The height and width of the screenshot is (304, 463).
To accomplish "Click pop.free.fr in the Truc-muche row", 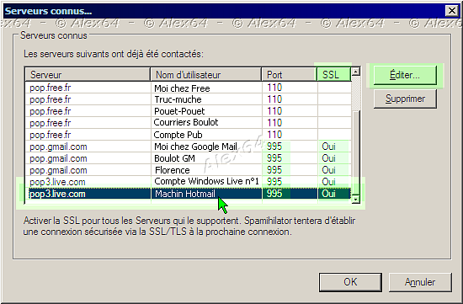I will (51, 99).
